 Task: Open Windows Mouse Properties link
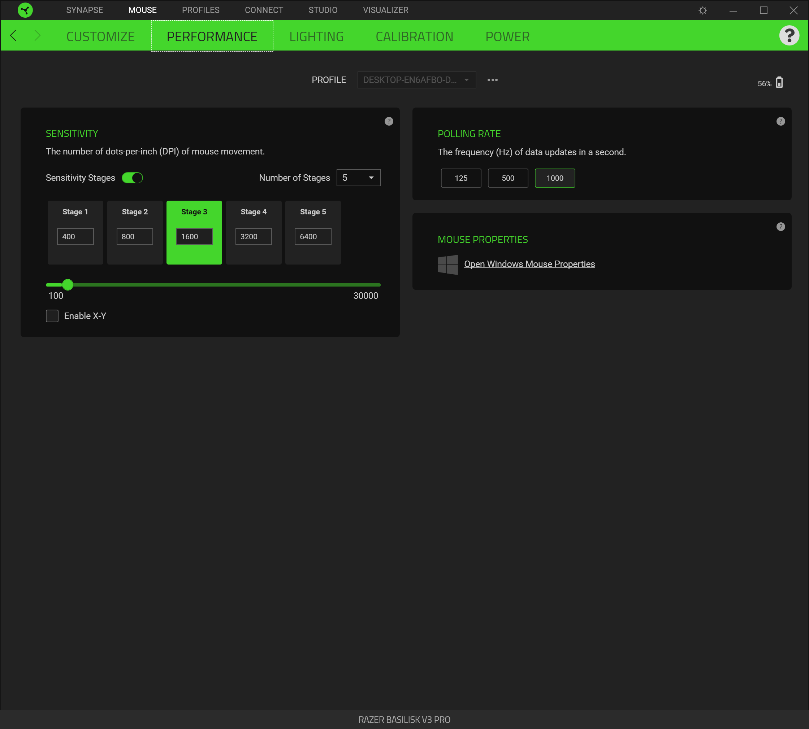coord(529,264)
